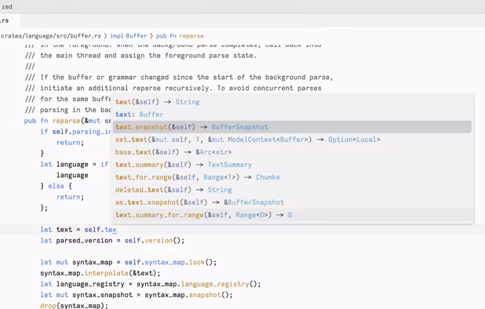Click comment line 'If the buffer or grammar changed'
Screen dimensions: 485x309
(179, 77)
